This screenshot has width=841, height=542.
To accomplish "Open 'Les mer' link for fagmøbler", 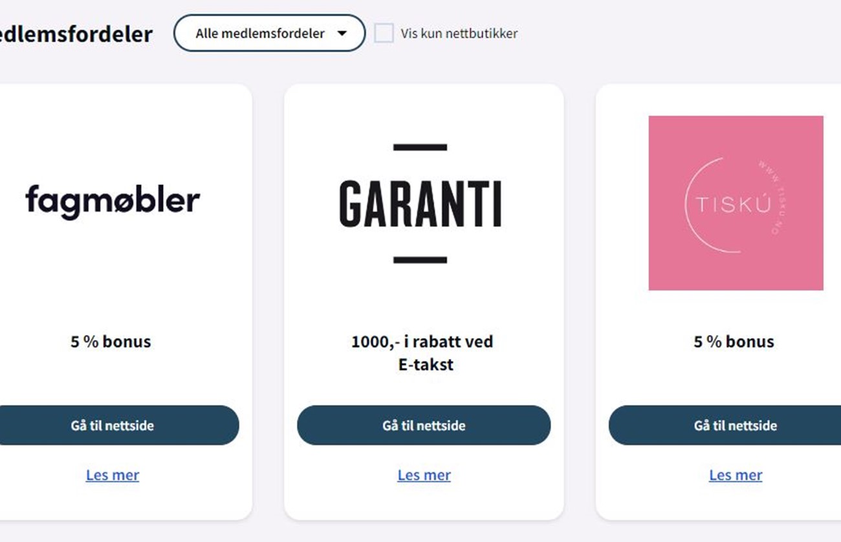I will point(113,475).
